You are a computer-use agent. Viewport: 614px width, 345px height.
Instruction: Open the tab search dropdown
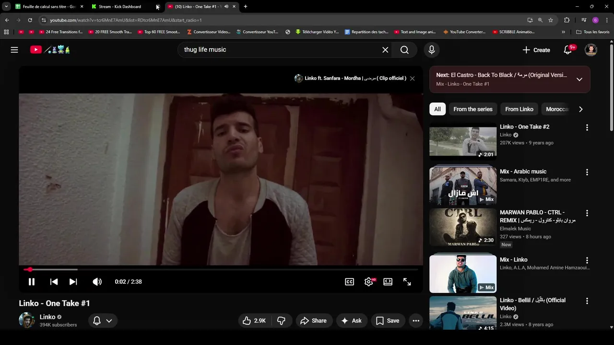[6, 7]
